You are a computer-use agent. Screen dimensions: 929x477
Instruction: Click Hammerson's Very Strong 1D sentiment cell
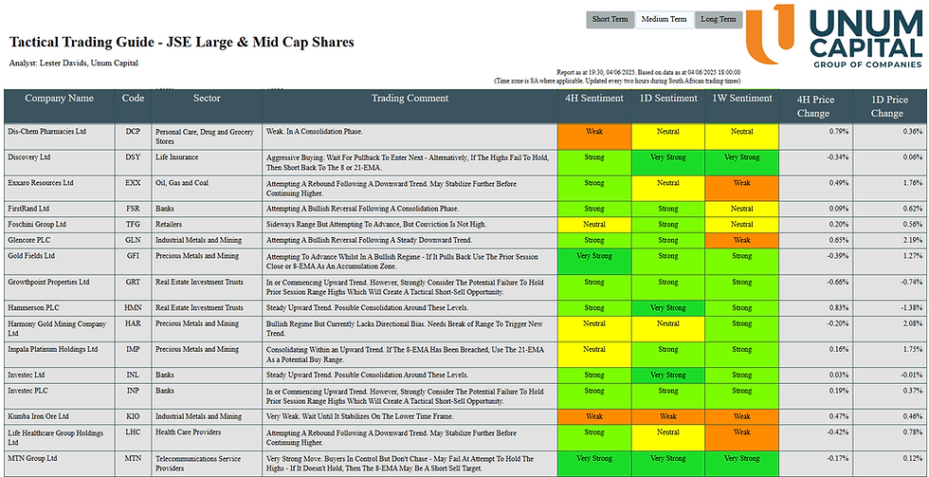coord(668,308)
